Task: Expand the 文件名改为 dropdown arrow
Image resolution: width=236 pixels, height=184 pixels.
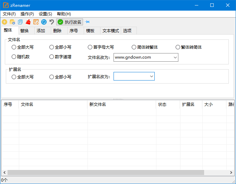Action: click(x=175, y=58)
